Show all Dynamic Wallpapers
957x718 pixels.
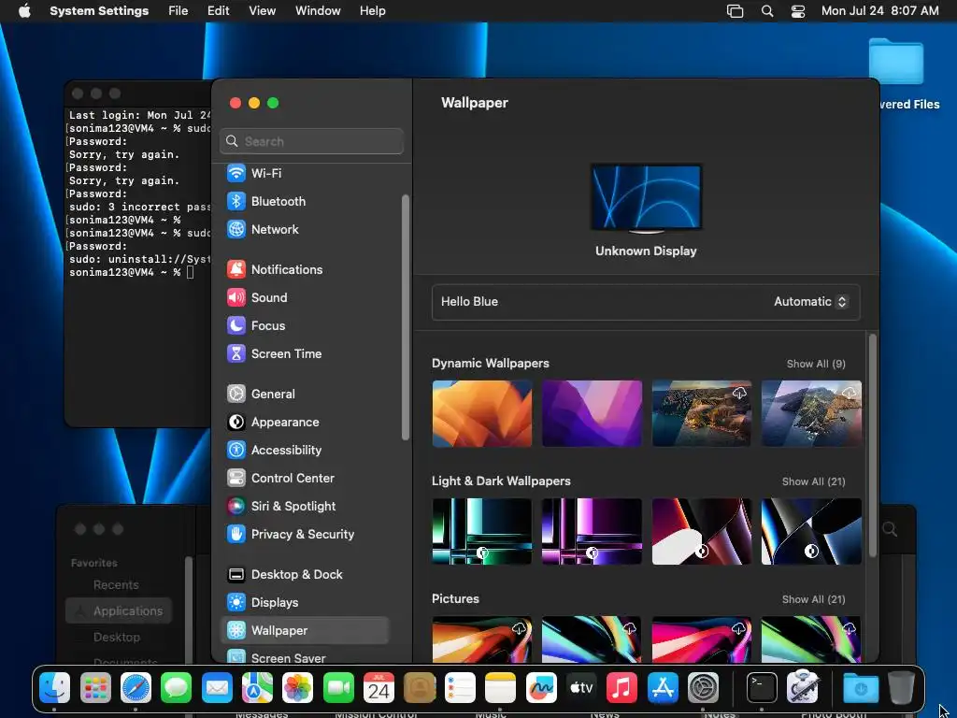point(816,364)
